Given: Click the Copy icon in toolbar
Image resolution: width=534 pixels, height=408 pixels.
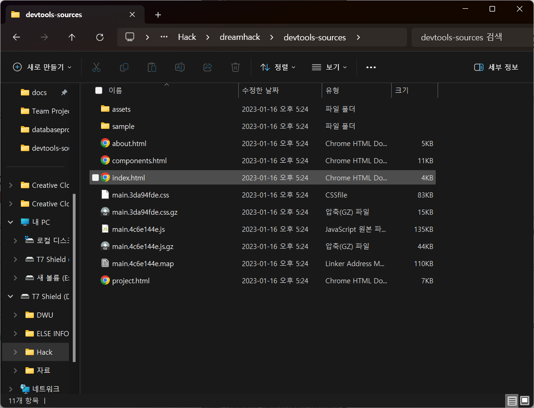Looking at the screenshot, I should point(124,67).
